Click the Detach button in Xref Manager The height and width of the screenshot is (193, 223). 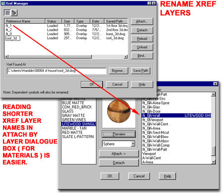pyautogui.click(x=142, y=30)
